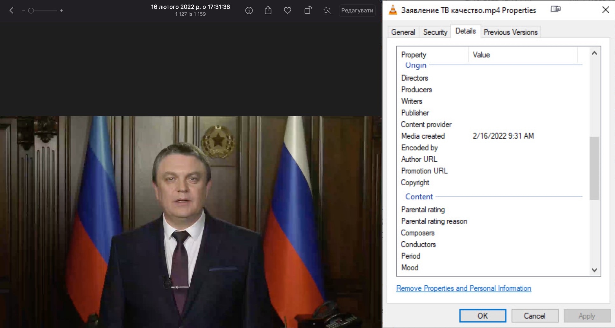Switch to the General tab
Image resolution: width=615 pixels, height=328 pixels.
click(x=403, y=32)
